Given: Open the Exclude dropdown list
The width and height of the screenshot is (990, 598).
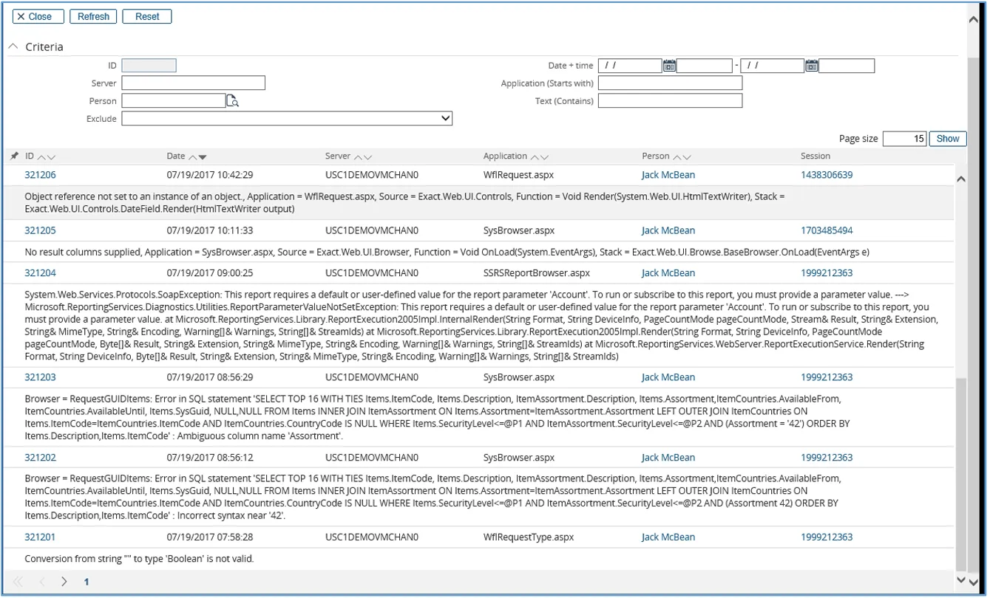Looking at the screenshot, I should (445, 118).
